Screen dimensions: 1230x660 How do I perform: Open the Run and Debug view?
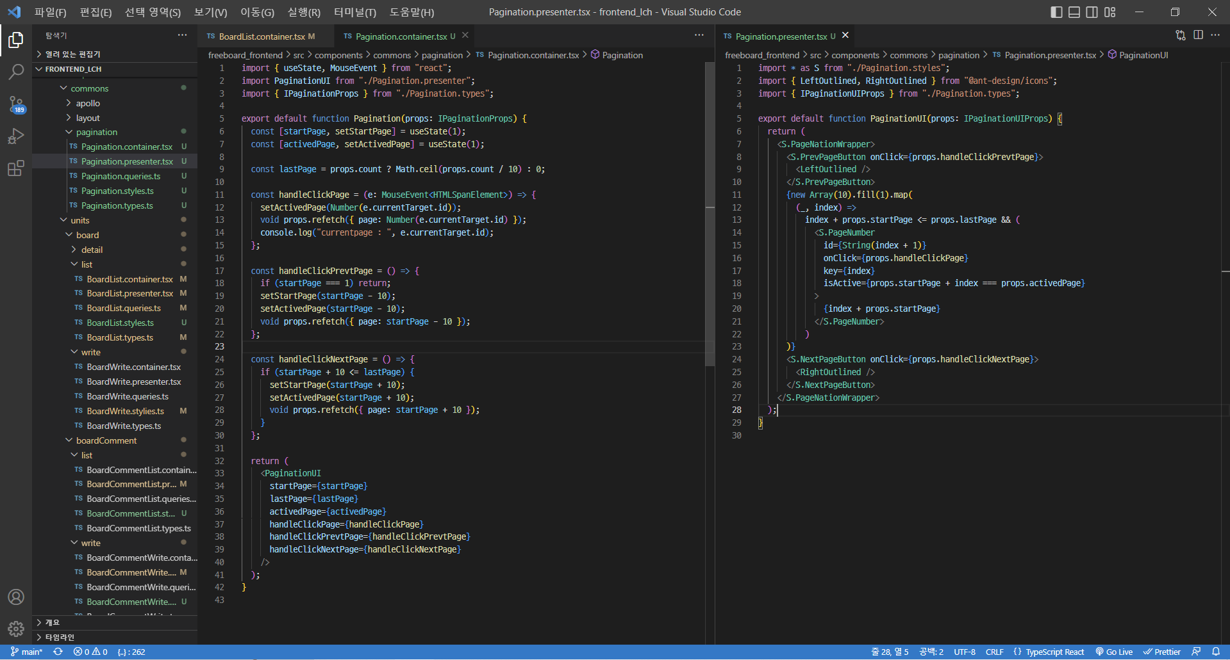click(16, 136)
